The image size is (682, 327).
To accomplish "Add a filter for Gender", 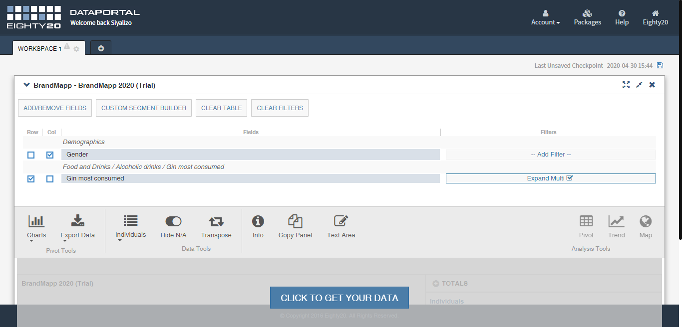I will point(551,155).
